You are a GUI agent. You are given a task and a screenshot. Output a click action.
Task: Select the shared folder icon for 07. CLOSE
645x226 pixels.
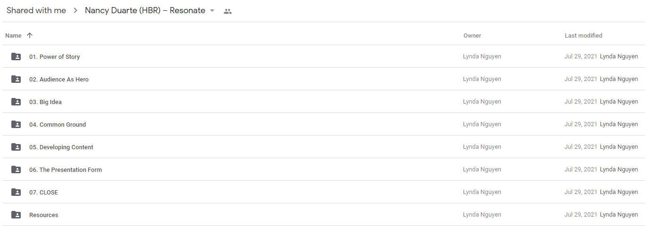[x=16, y=192]
